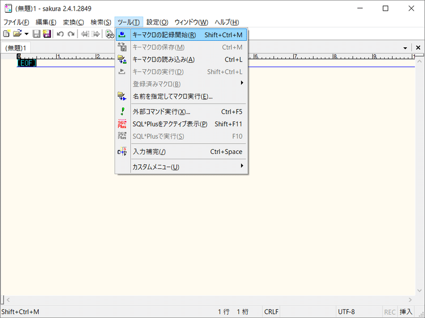Choose SQL*Plusで実行(S) entry
This screenshot has height=318, width=425.
click(x=181, y=136)
